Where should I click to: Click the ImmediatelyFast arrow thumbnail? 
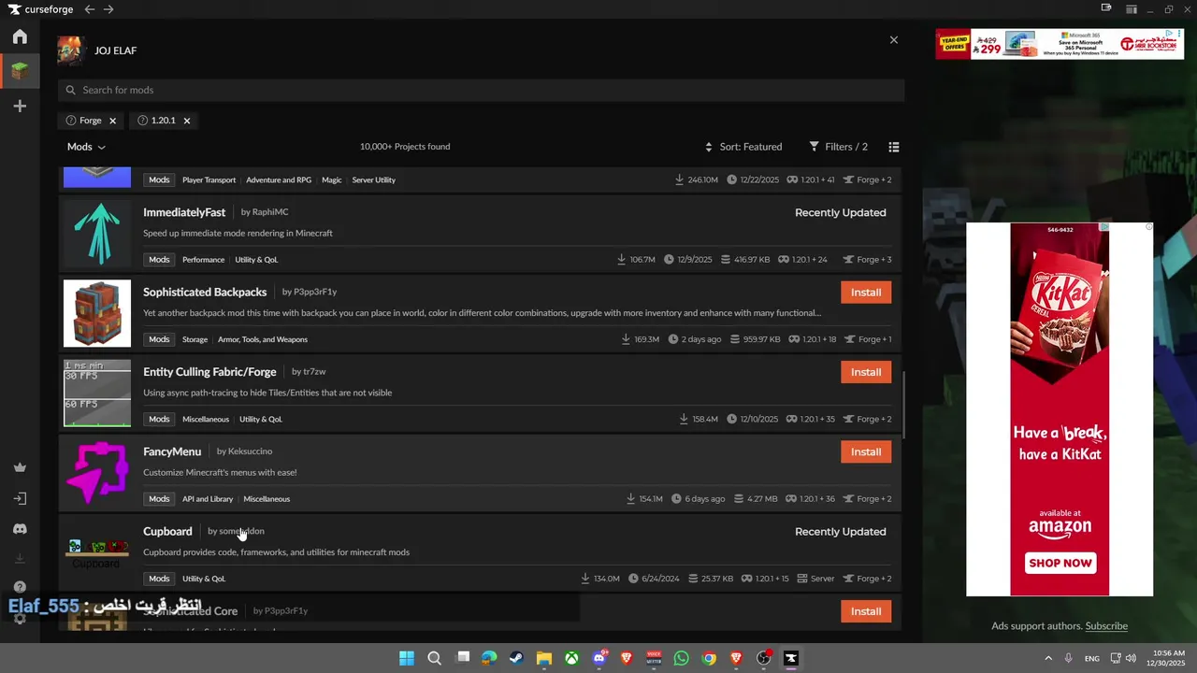pyautogui.click(x=97, y=234)
